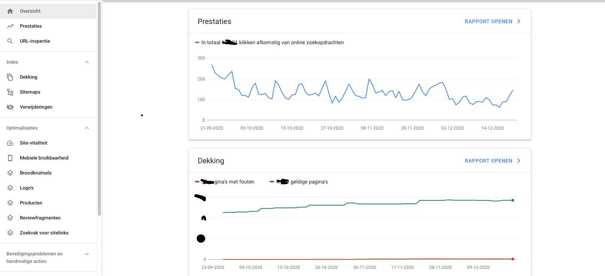Open the Reviewfragmenten enhancement report
This screenshot has width=605, height=276.
point(48,218)
